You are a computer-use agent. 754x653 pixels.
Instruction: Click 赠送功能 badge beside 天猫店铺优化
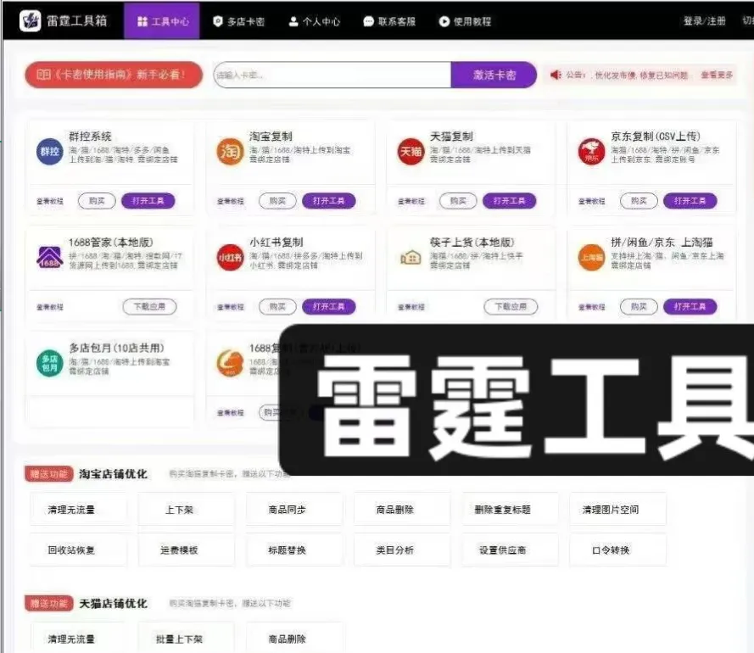48,603
